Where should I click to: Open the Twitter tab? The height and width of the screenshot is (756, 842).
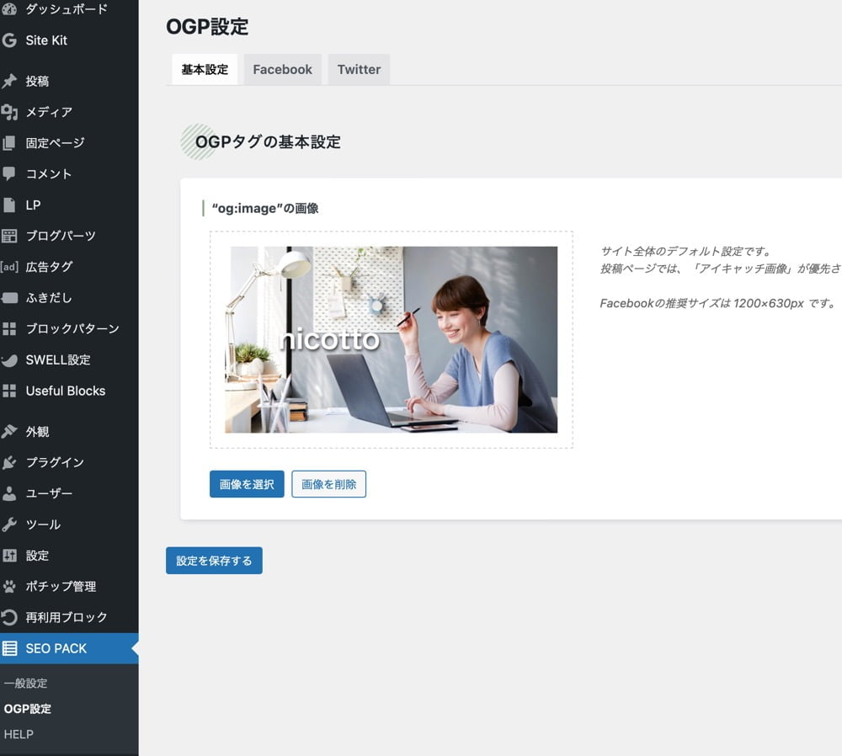tap(359, 69)
